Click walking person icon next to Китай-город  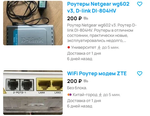coord(100,95)
